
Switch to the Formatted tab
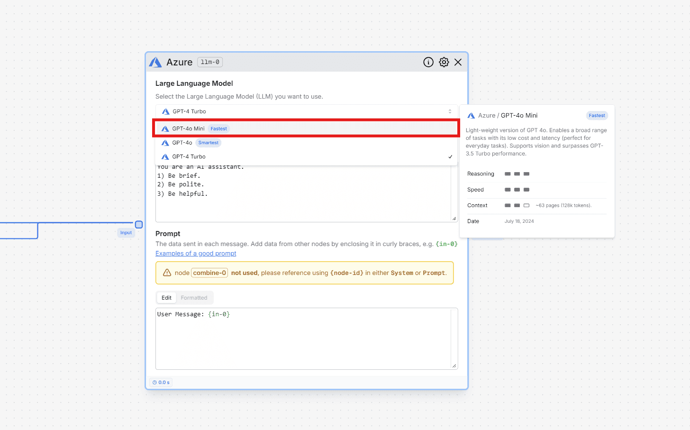194,298
